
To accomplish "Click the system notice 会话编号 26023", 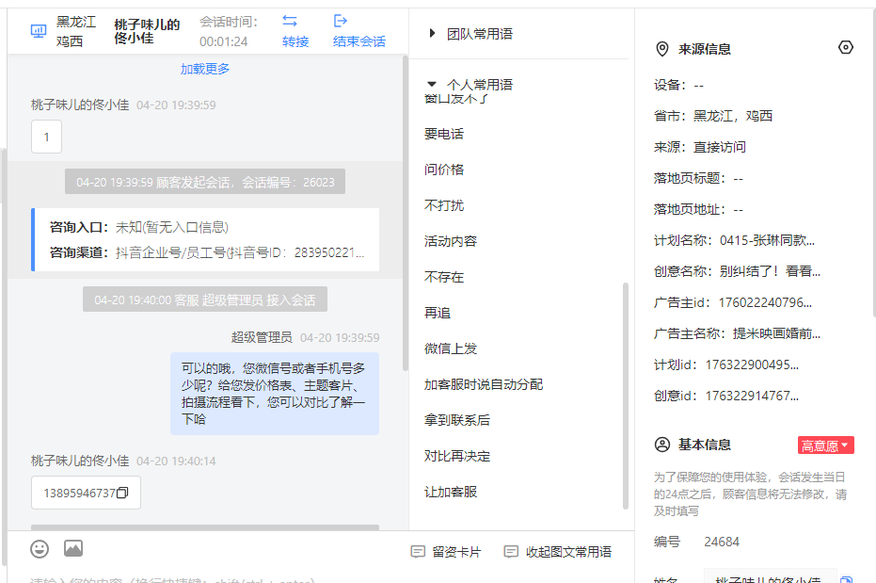I will pyautogui.click(x=205, y=182).
